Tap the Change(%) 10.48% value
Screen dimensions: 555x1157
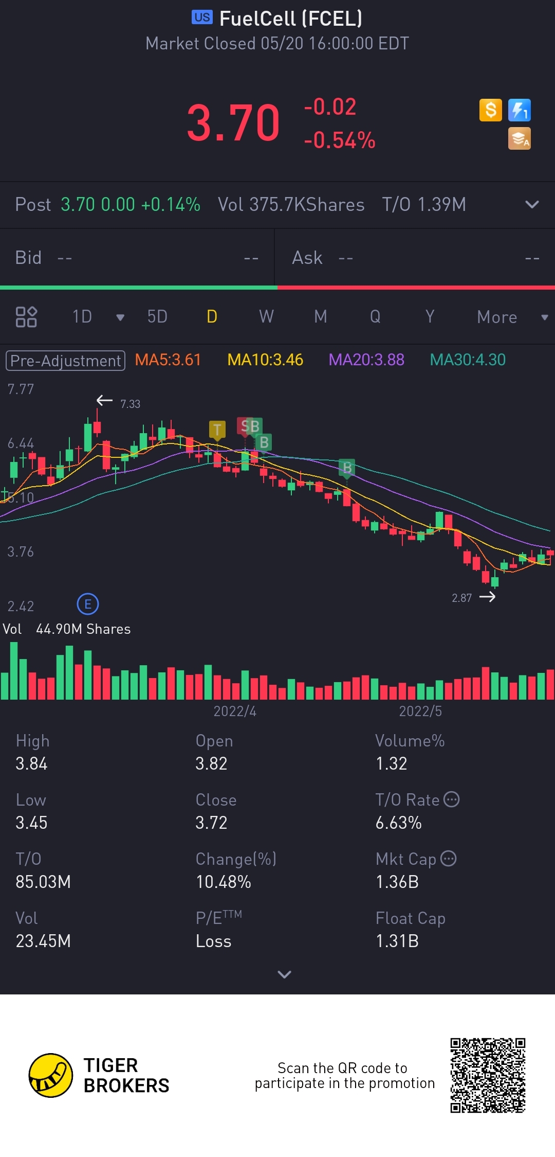224,882
